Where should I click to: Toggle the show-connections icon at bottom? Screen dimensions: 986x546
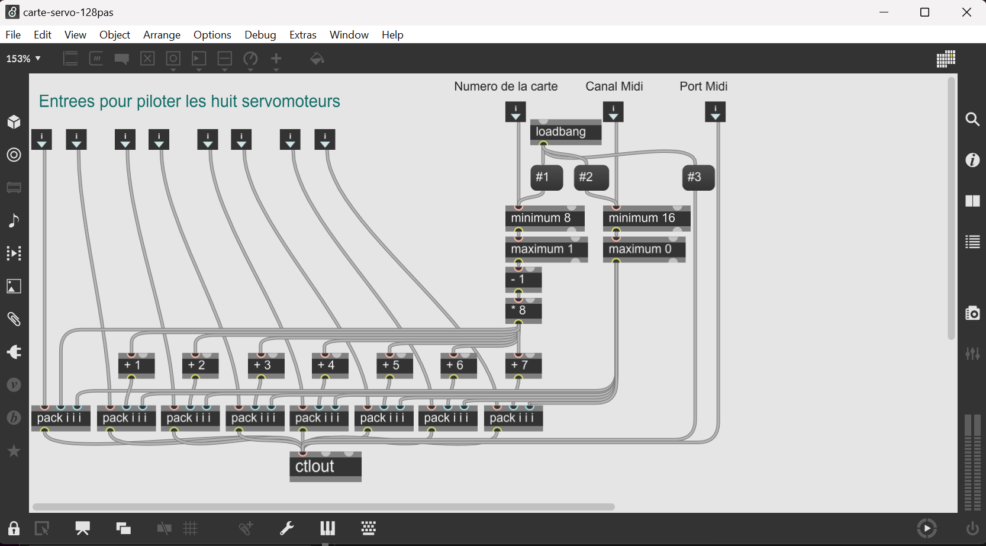[x=164, y=528]
